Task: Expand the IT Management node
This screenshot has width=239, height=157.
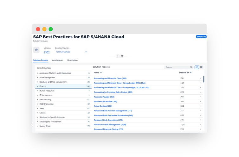Action: point(37,95)
